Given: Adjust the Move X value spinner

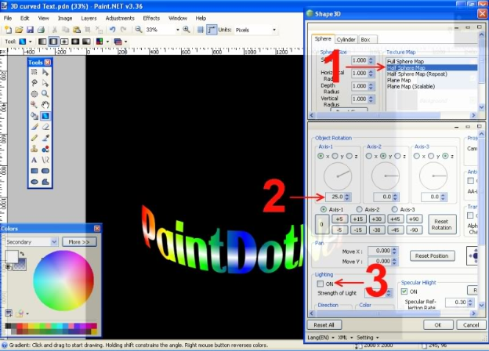Looking at the screenshot, I should 394,251.
